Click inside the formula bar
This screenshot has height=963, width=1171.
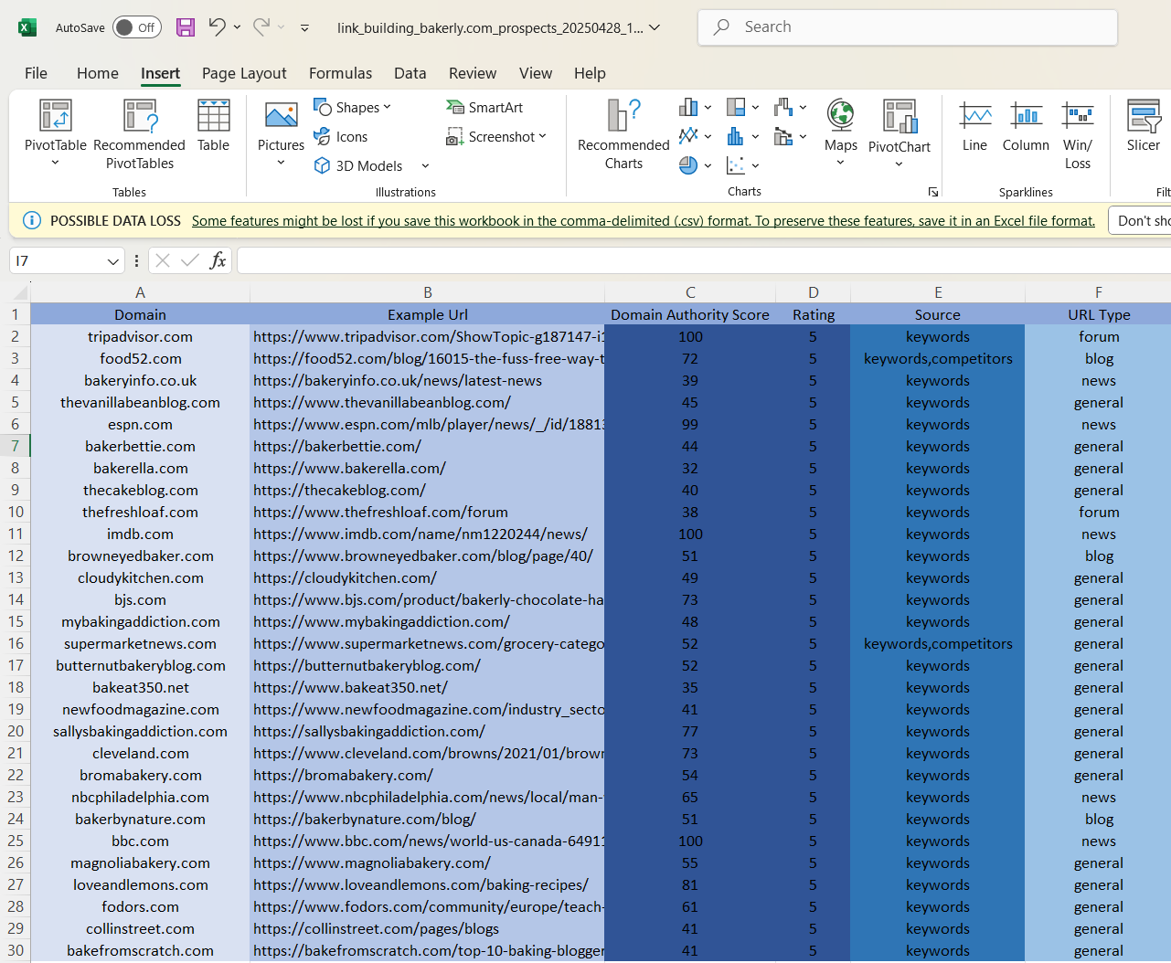click(704, 260)
